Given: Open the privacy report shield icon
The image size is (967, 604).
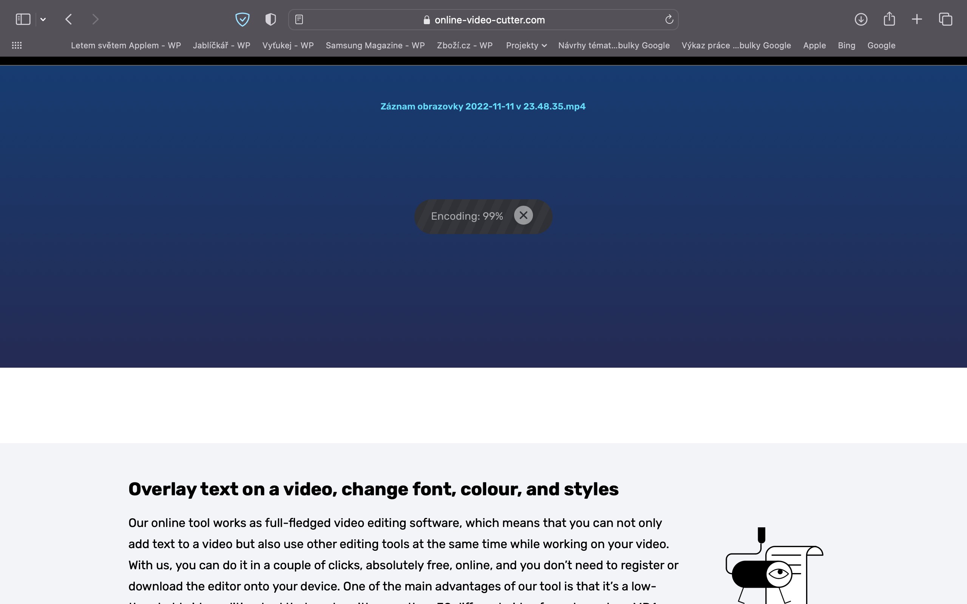Looking at the screenshot, I should tap(270, 19).
